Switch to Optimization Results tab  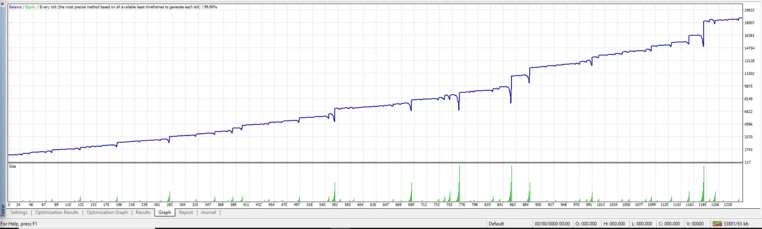pyautogui.click(x=57, y=212)
